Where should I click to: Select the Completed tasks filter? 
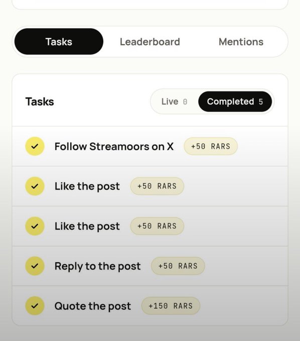pyautogui.click(x=235, y=102)
